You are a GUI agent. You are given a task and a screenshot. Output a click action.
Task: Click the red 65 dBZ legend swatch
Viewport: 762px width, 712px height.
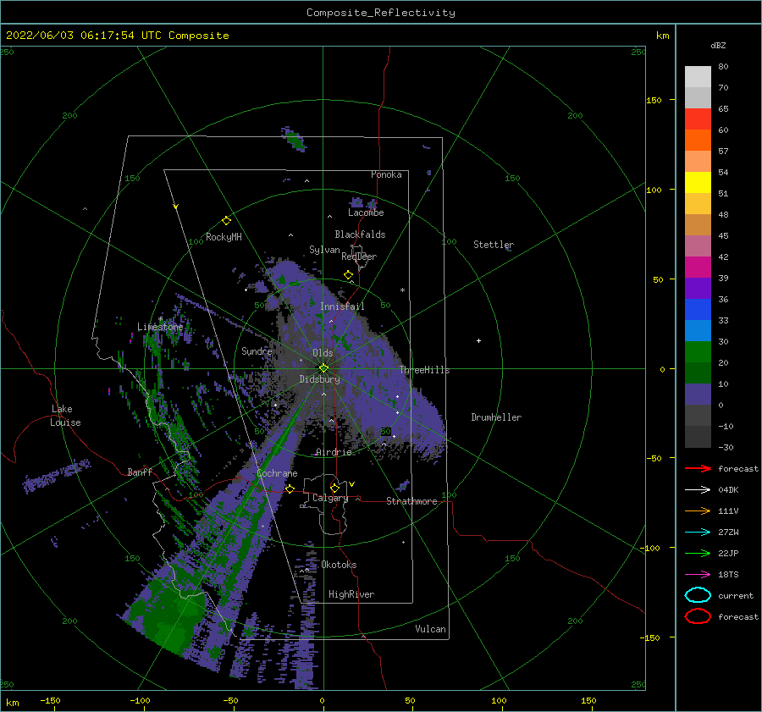point(698,119)
